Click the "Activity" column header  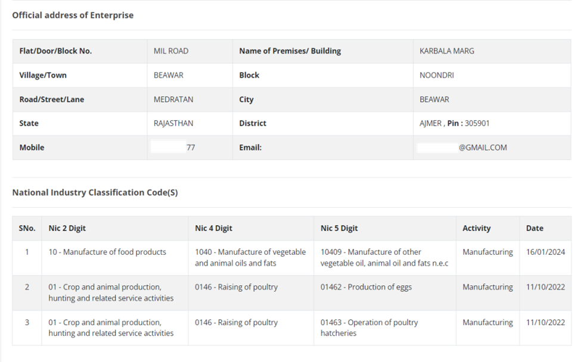click(477, 228)
